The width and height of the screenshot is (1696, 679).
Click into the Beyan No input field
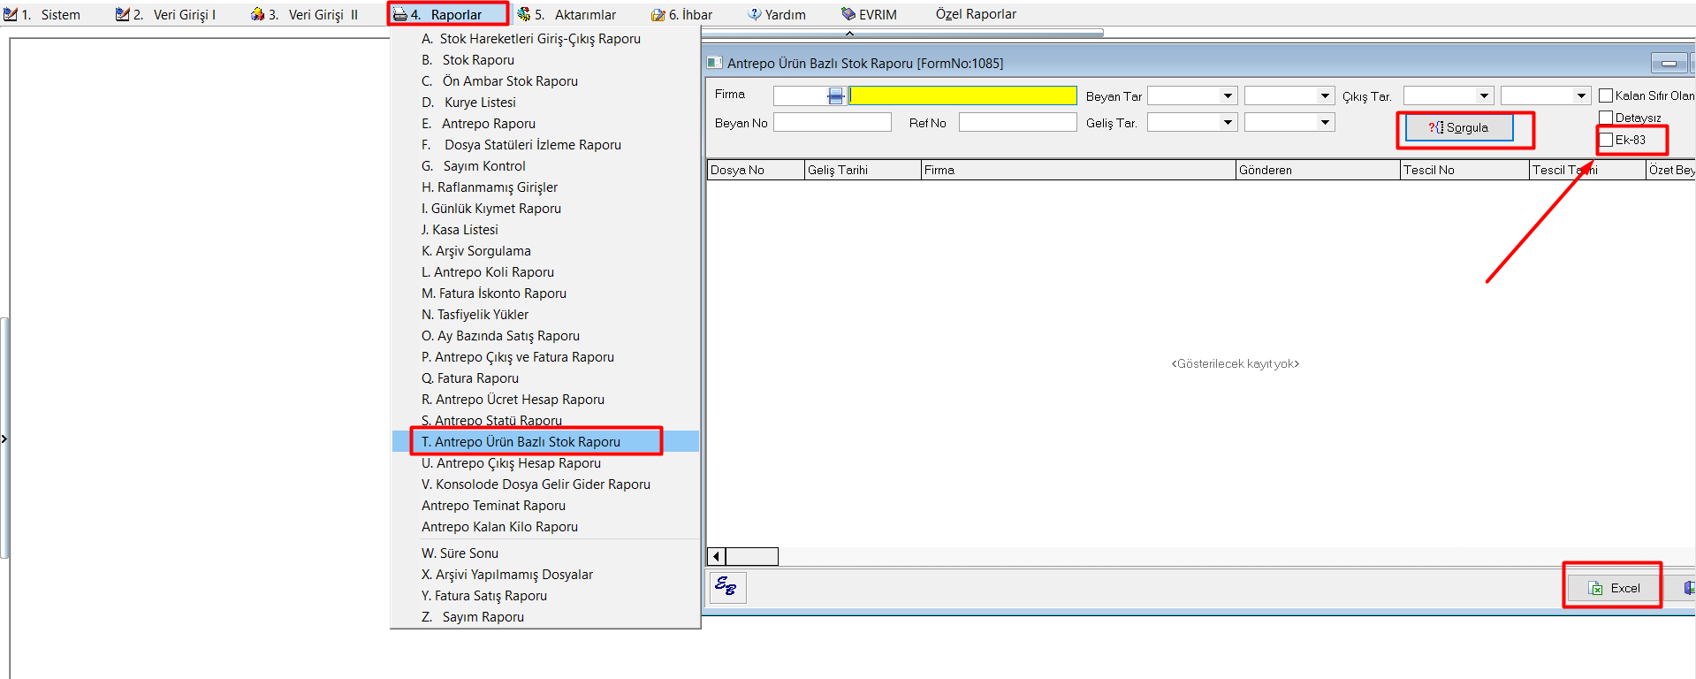(832, 123)
